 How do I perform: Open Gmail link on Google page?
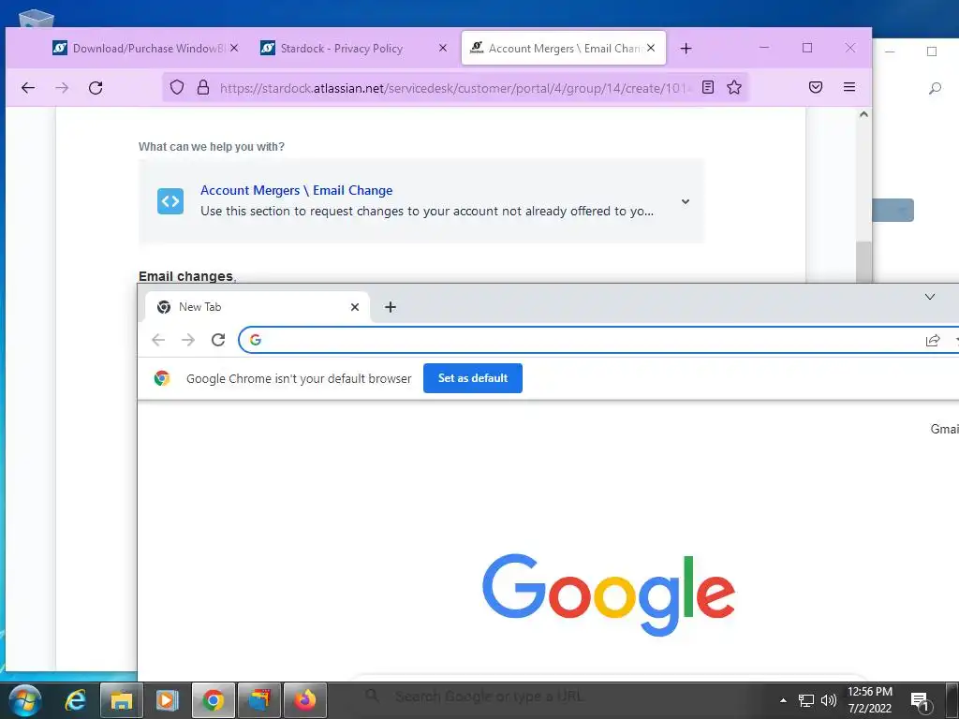[944, 429]
